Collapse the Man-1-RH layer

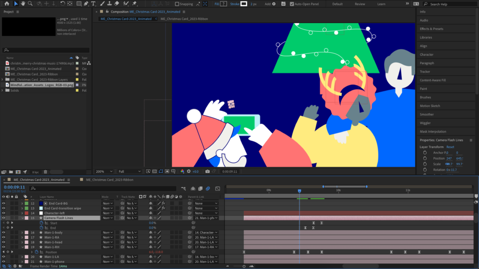22,247
